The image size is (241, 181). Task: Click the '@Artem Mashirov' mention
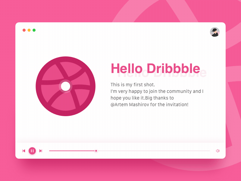[x=130, y=105]
